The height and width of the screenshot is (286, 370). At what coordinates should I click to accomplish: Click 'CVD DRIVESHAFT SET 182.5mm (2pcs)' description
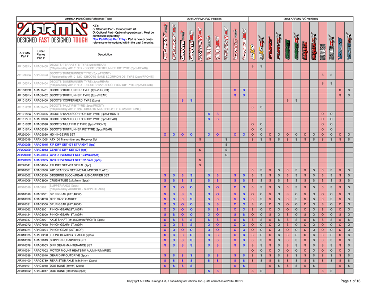[76, 160]
